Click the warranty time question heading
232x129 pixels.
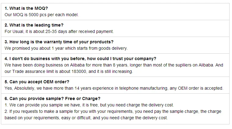[59, 42]
